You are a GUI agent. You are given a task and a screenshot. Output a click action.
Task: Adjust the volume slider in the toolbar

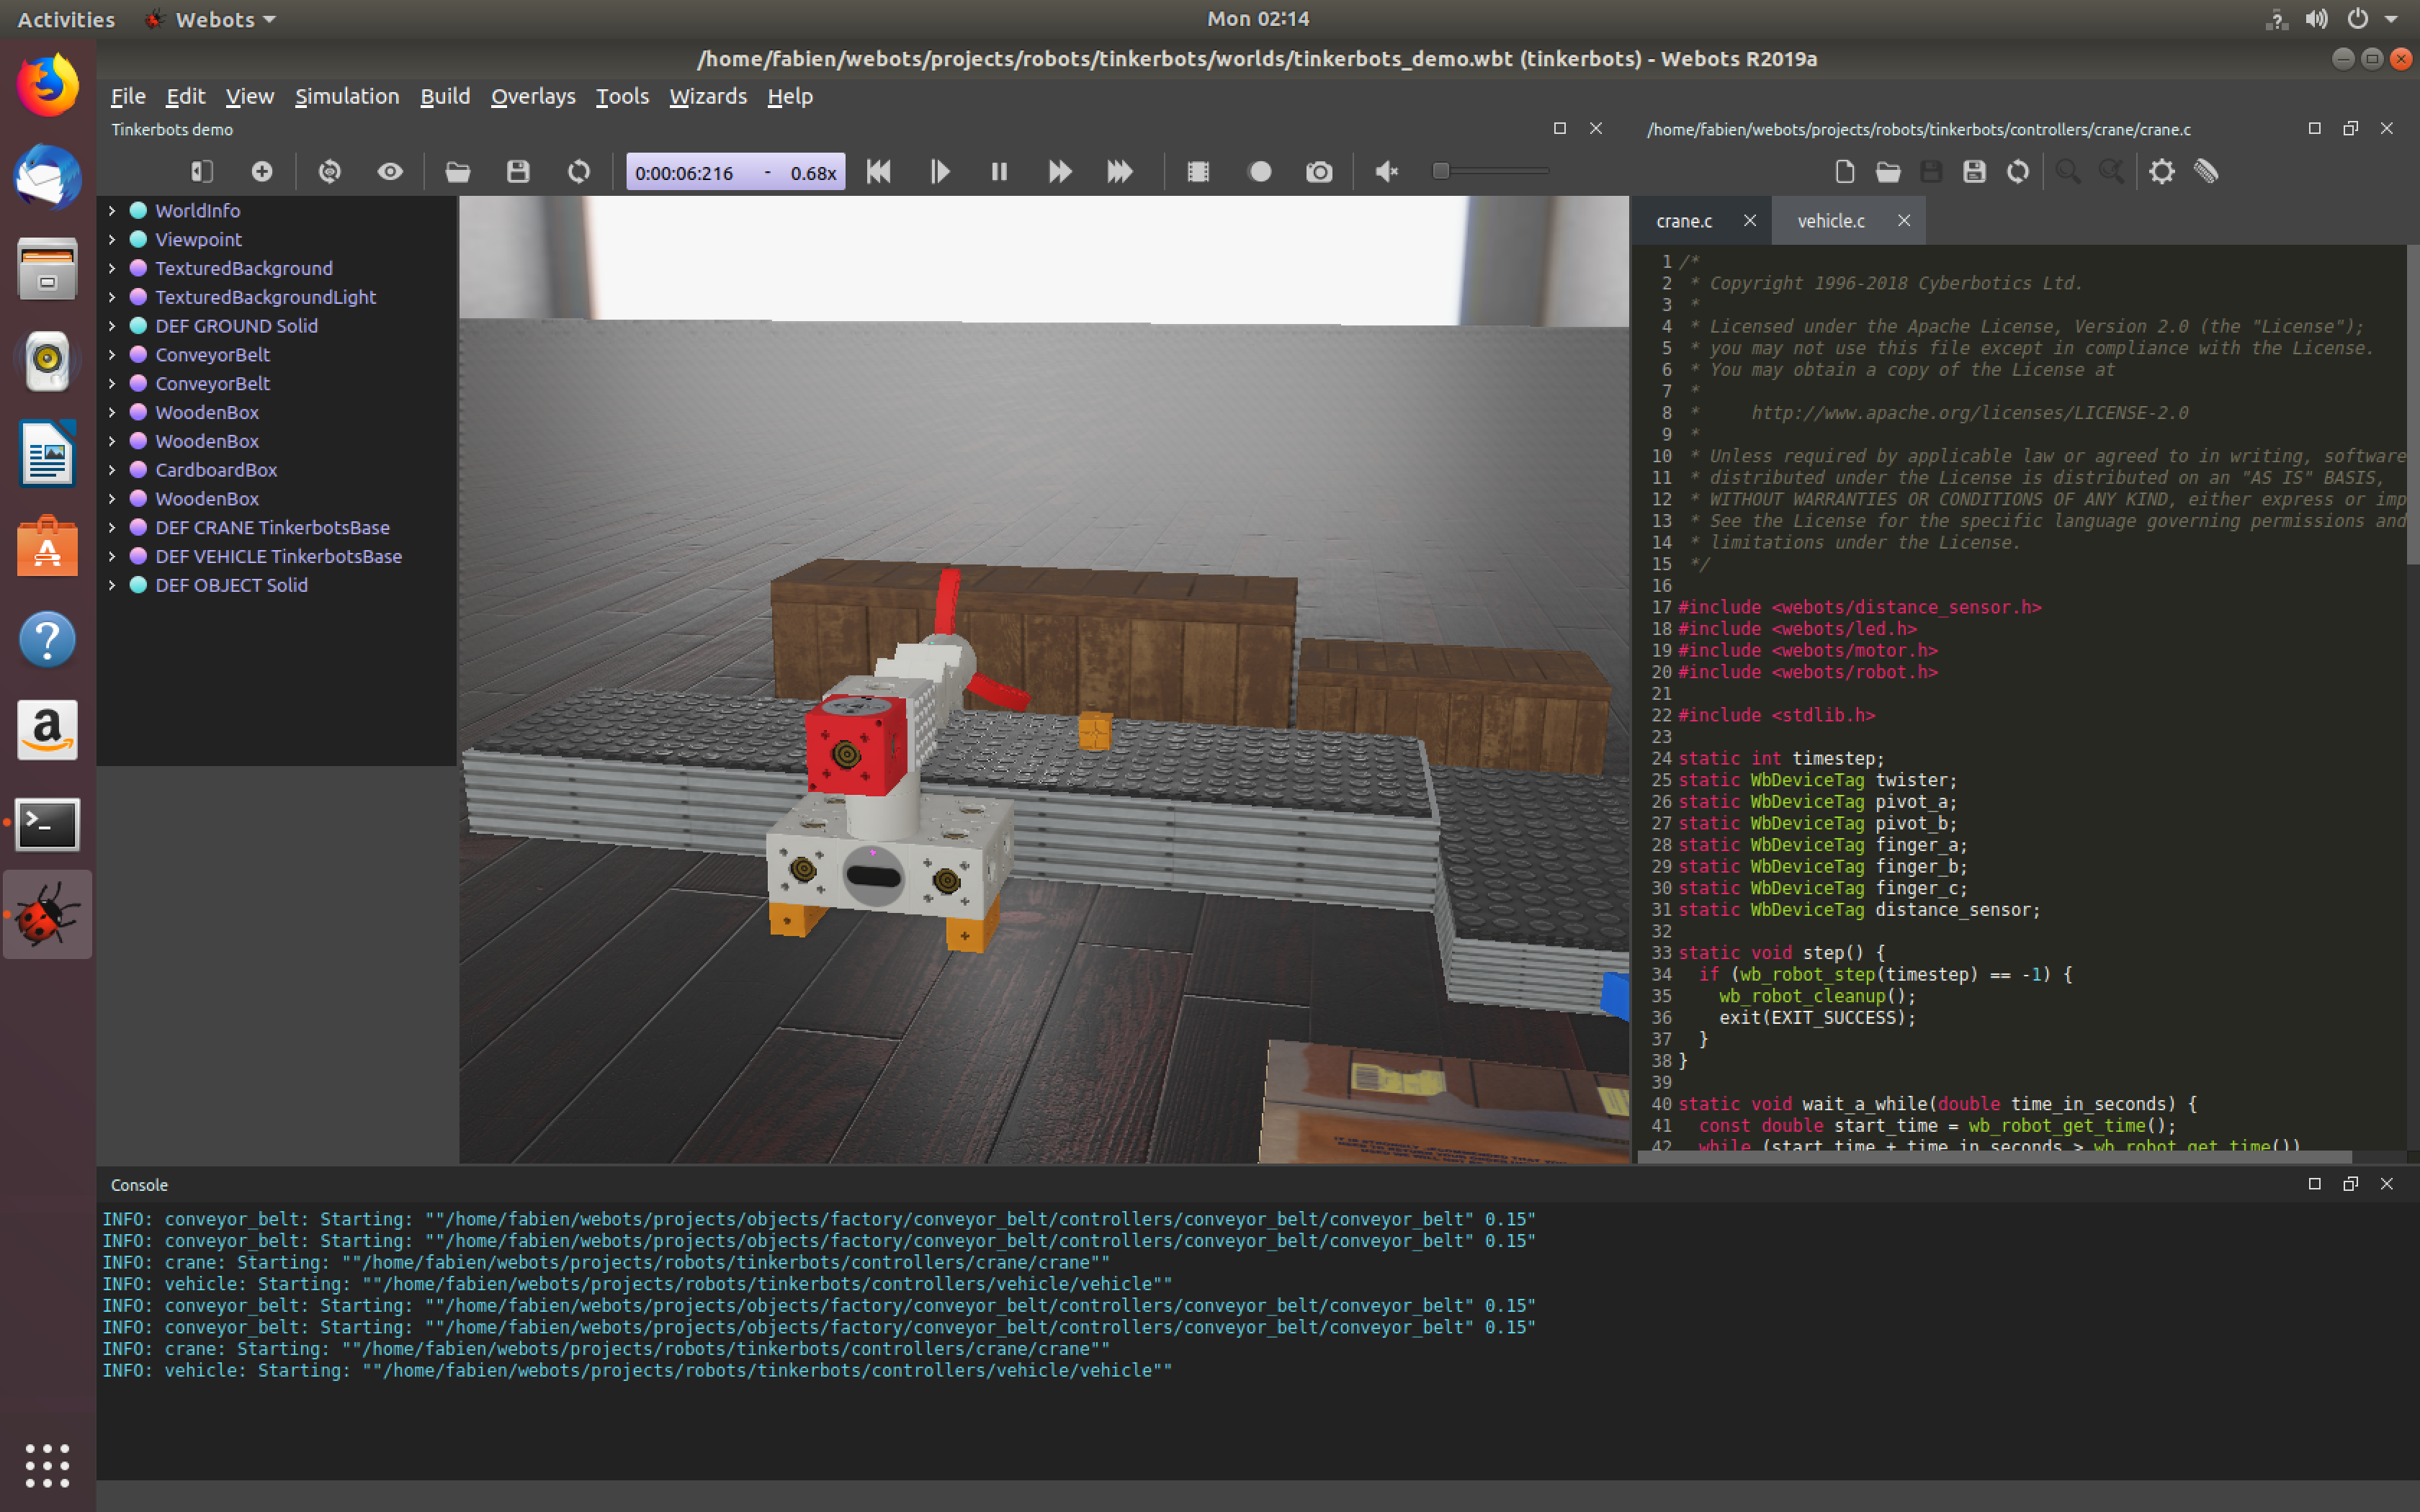click(1440, 171)
